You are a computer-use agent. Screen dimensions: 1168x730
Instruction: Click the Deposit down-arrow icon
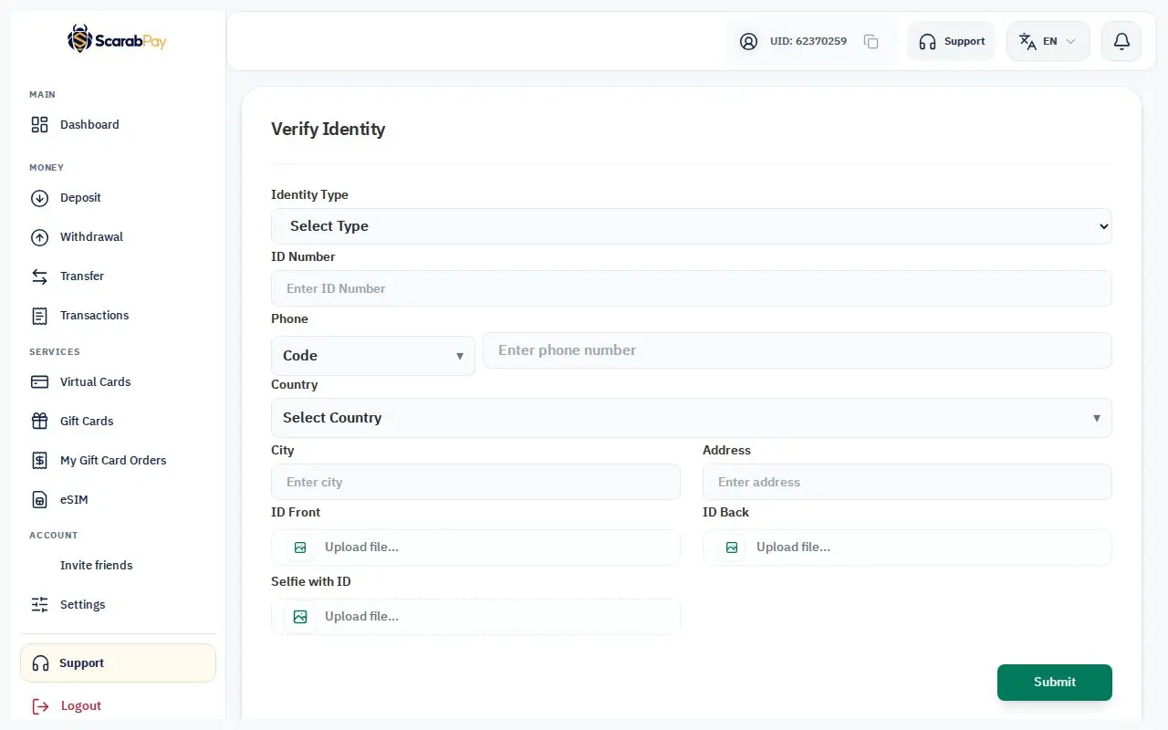click(x=39, y=198)
